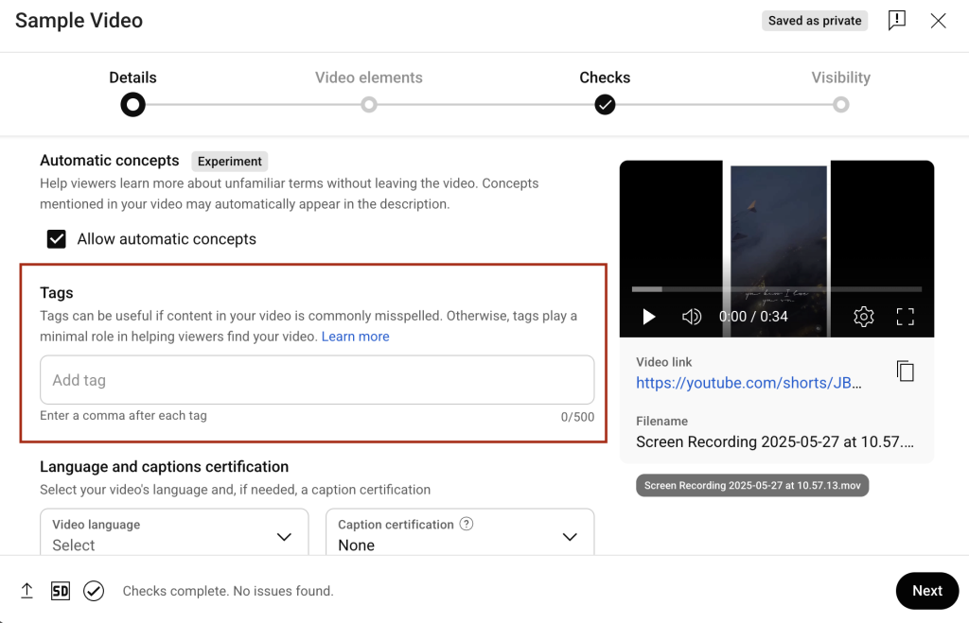The width and height of the screenshot is (969, 623).
Task: Open the send feedback icon
Action: click(x=897, y=20)
